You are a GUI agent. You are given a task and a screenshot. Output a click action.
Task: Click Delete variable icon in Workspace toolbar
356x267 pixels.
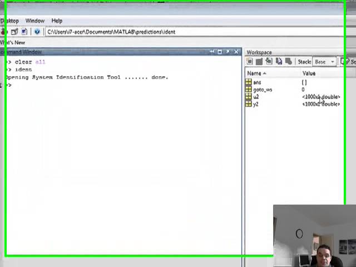(x=288, y=62)
